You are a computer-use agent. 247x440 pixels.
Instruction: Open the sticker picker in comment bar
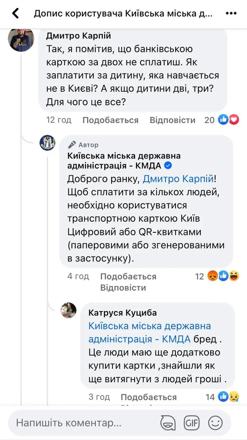point(168,423)
